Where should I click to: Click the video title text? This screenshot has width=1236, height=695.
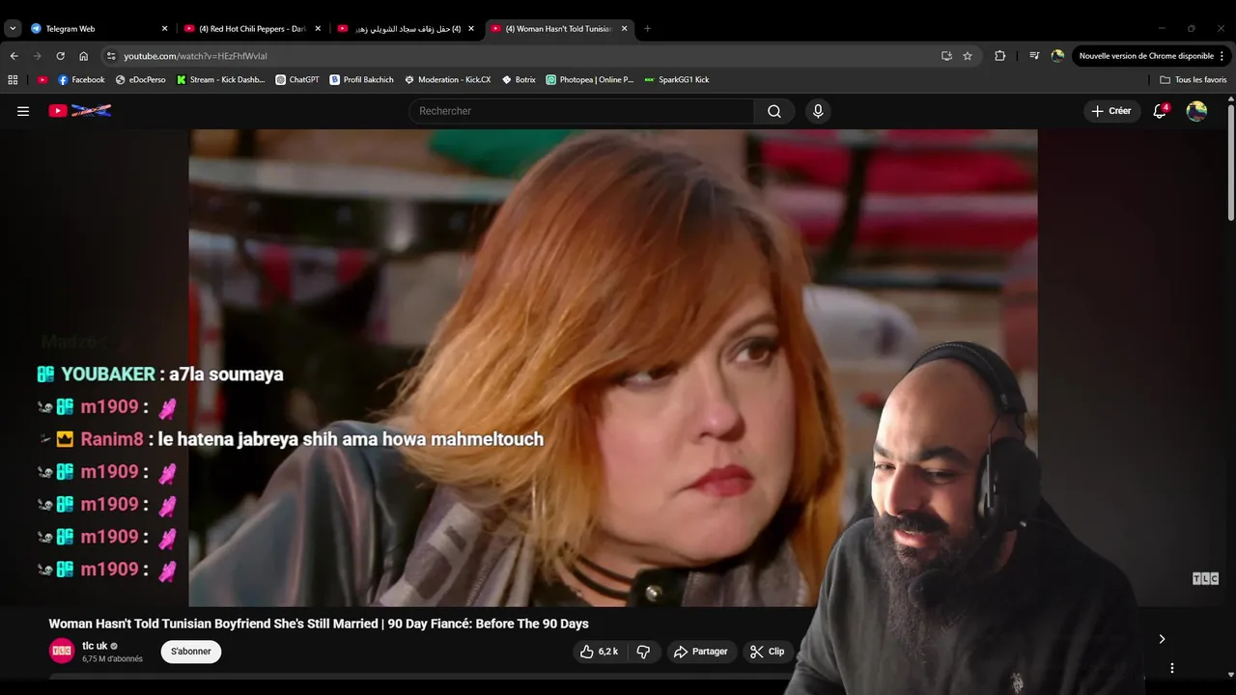tap(319, 624)
